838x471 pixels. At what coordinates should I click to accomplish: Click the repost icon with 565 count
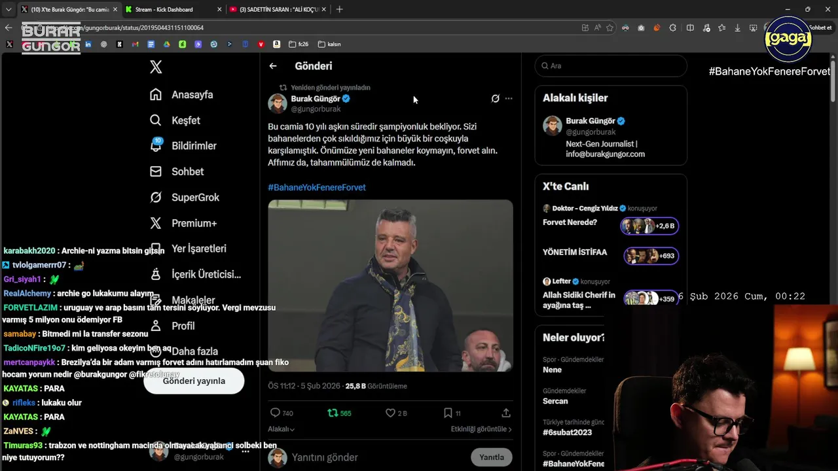tap(333, 413)
